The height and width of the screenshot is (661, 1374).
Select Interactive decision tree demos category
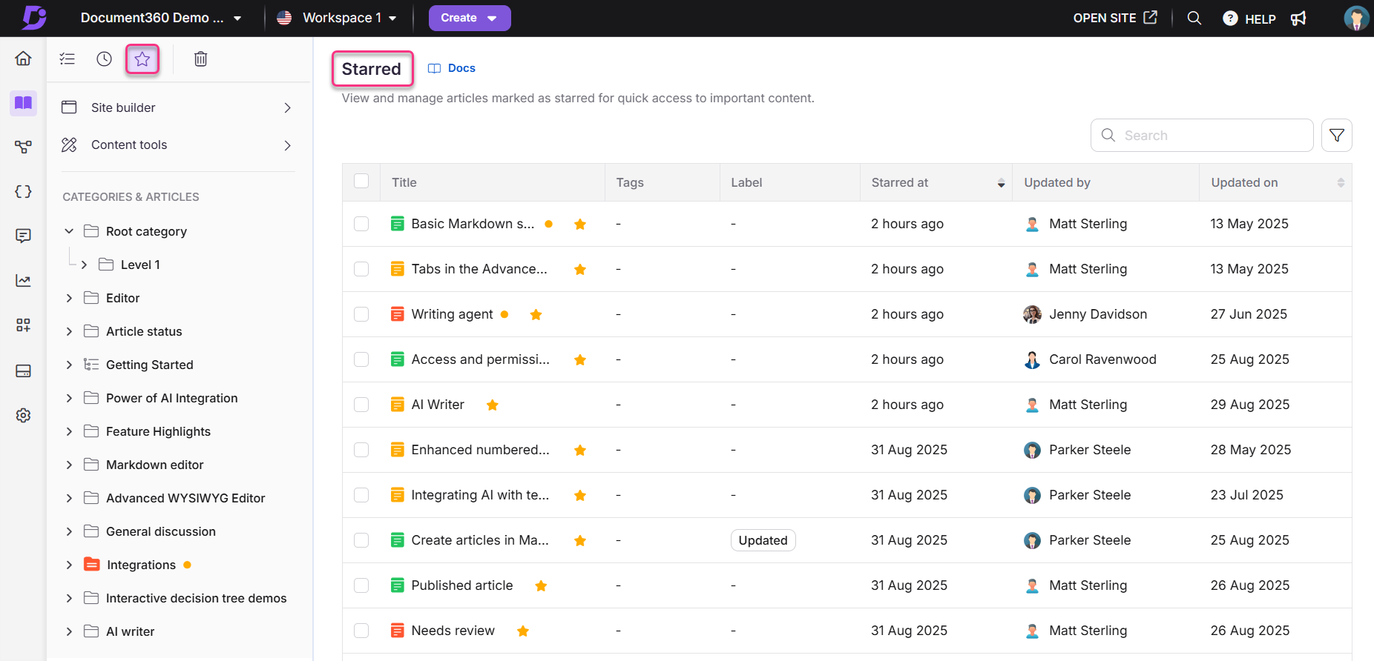[196, 598]
